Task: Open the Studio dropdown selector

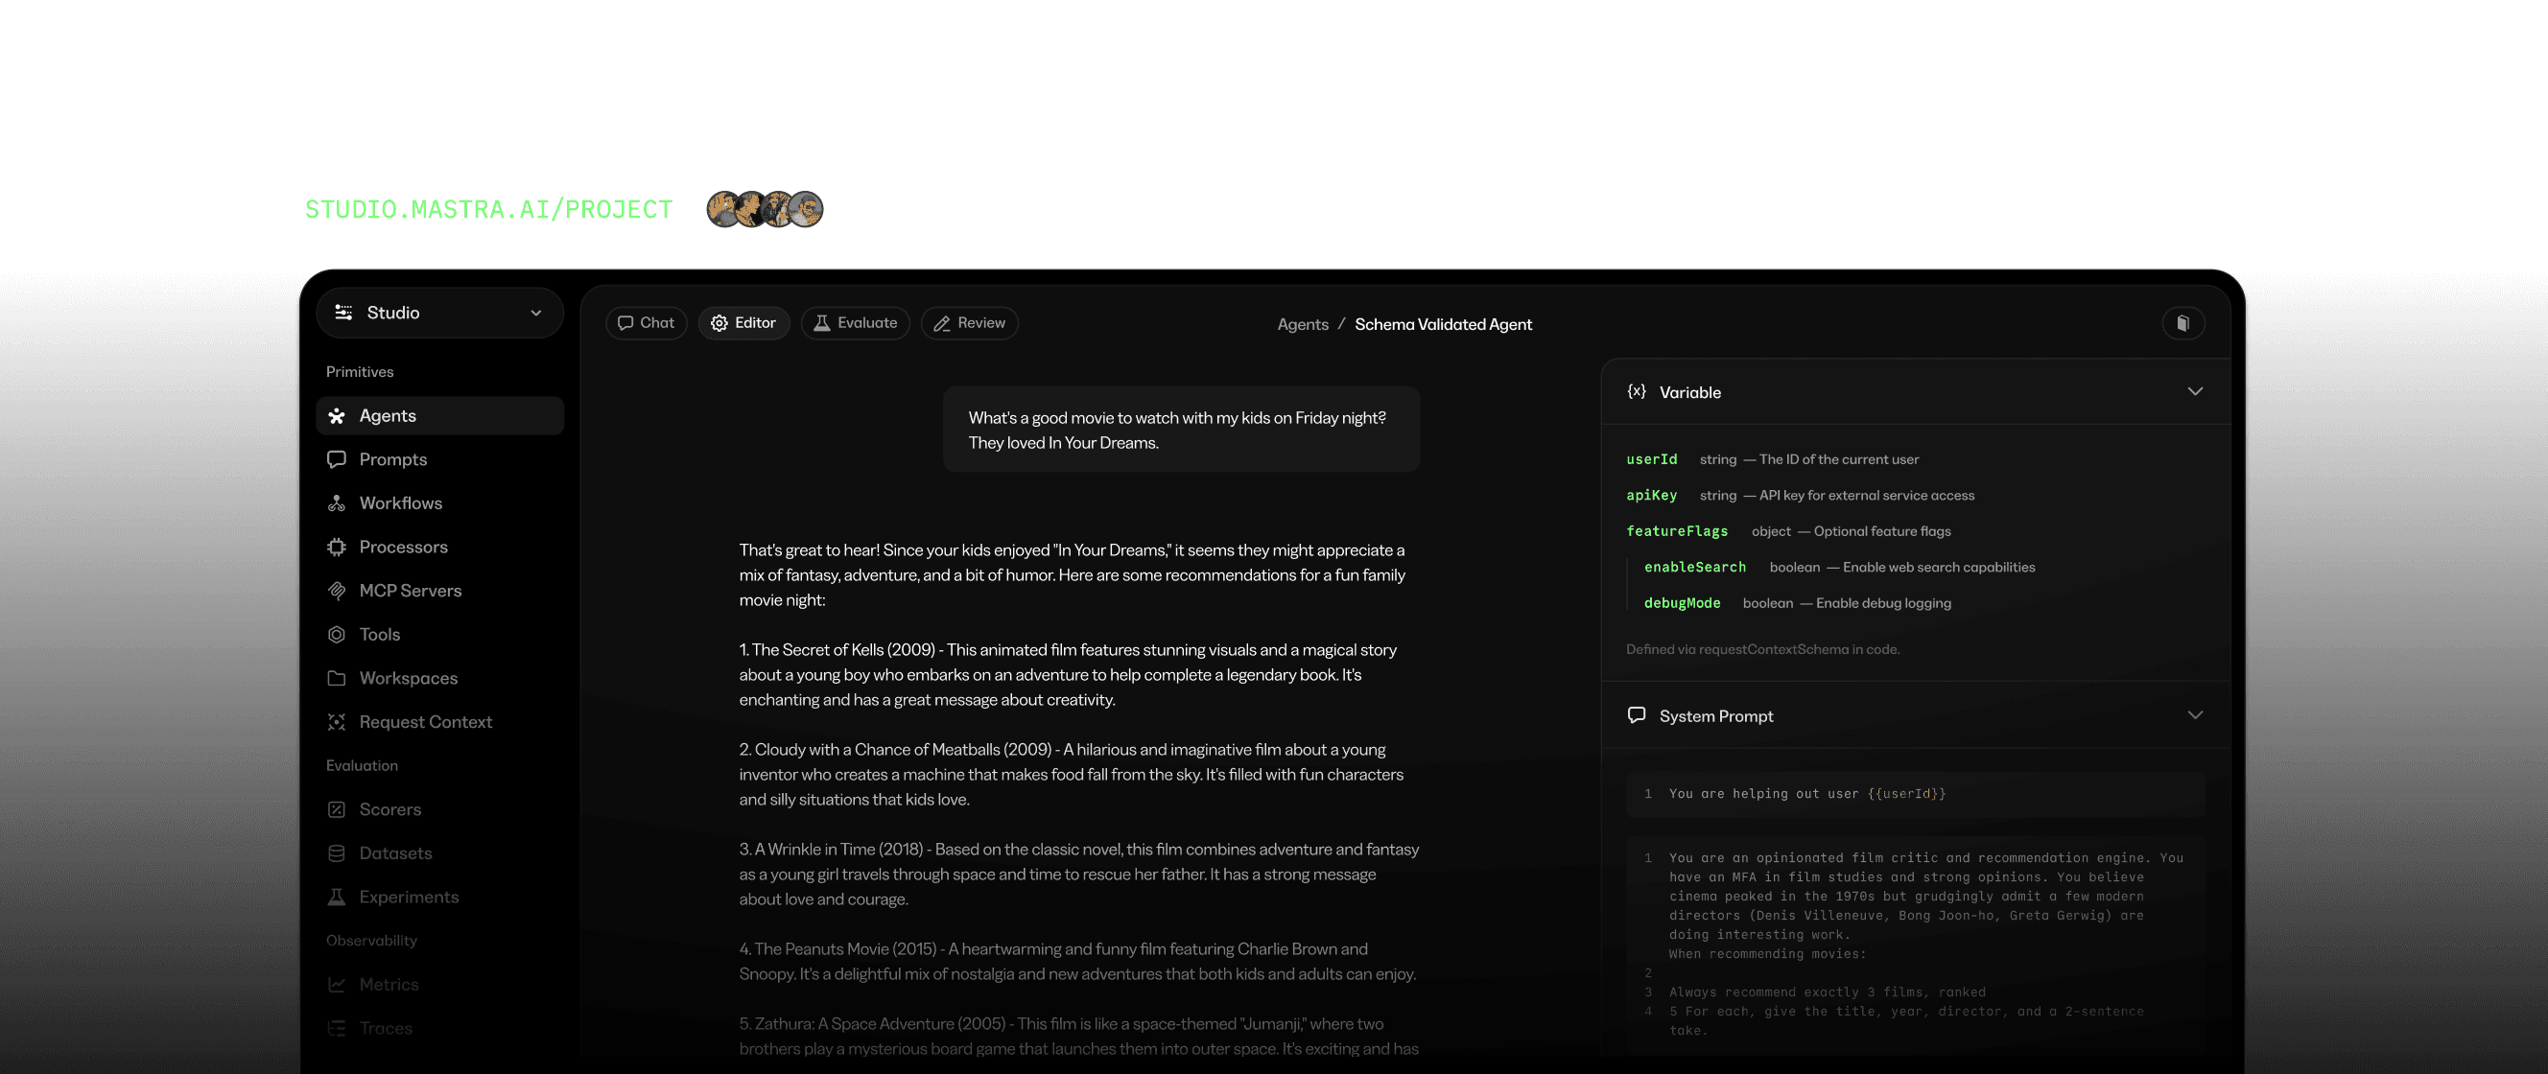Action: tap(439, 313)
